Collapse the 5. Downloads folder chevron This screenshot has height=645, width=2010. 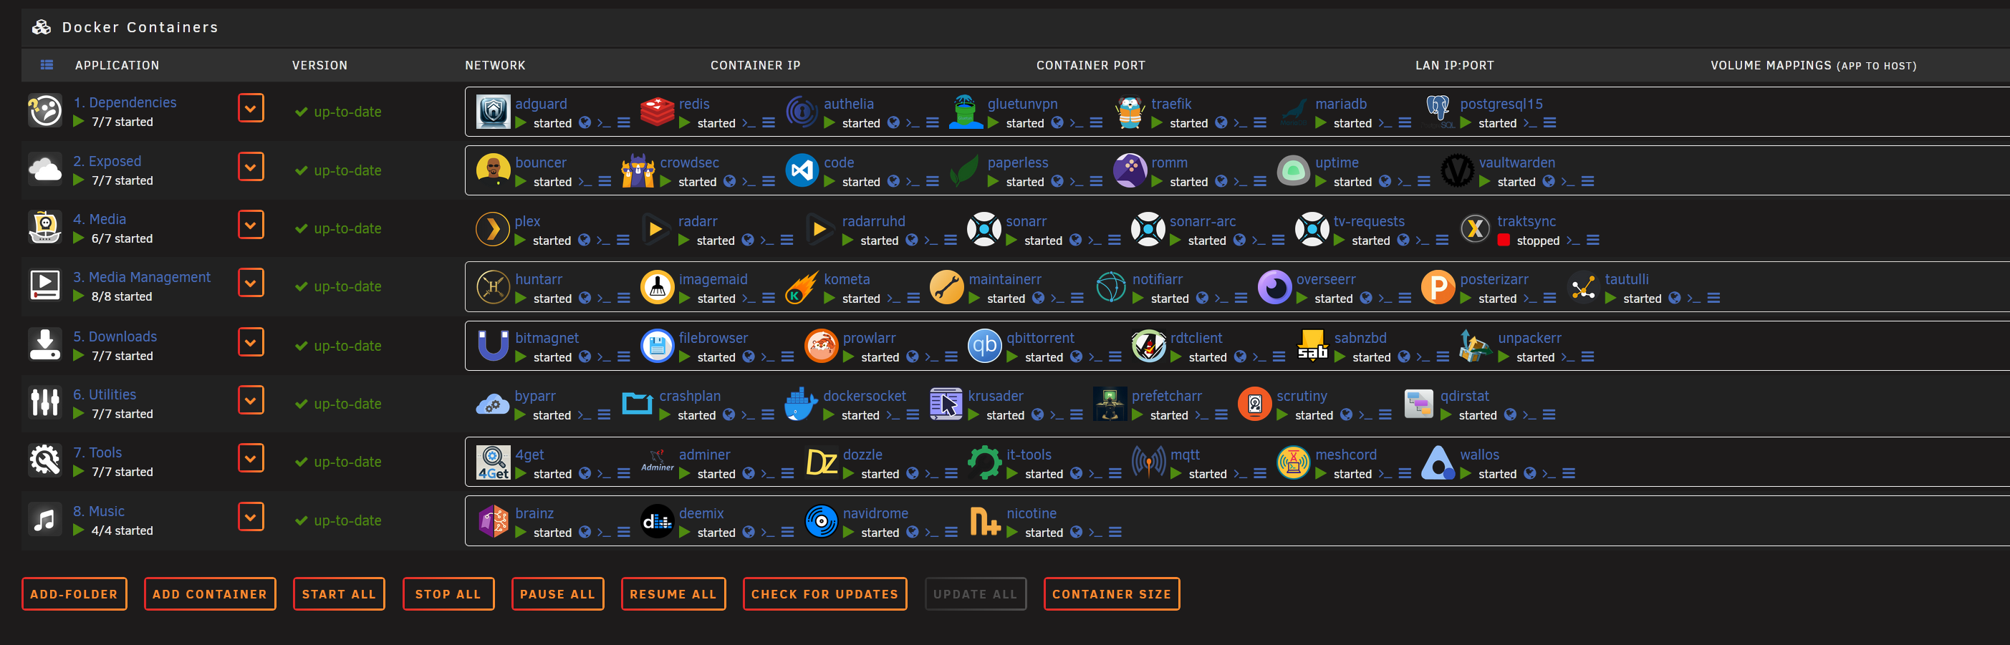coord(251,342)
